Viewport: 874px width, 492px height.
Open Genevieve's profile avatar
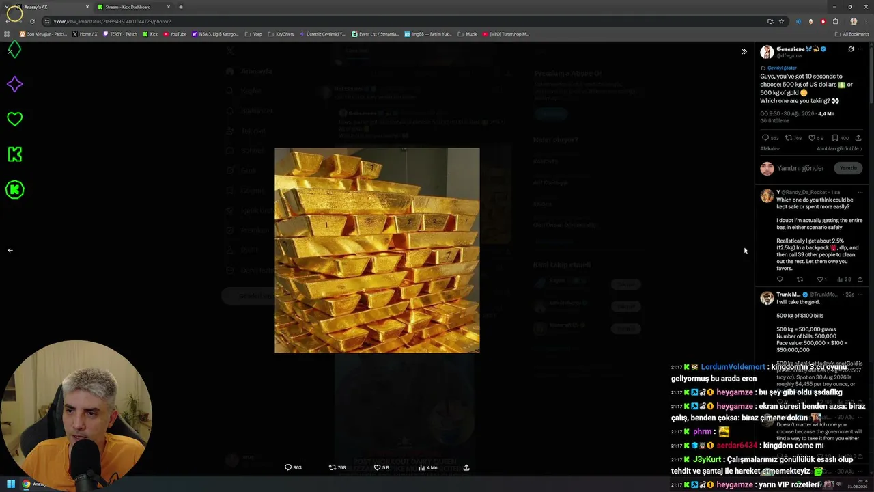pos(767,52)
